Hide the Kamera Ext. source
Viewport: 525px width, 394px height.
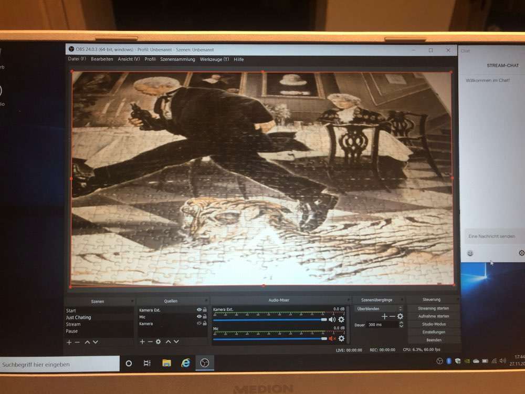click(x=199, y=310)
